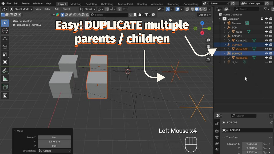The width and height of the screenshot is (274, 154).
Task: Click the new scene icon beside Scene
Action: pyautogui.click(x=233, y=4)
